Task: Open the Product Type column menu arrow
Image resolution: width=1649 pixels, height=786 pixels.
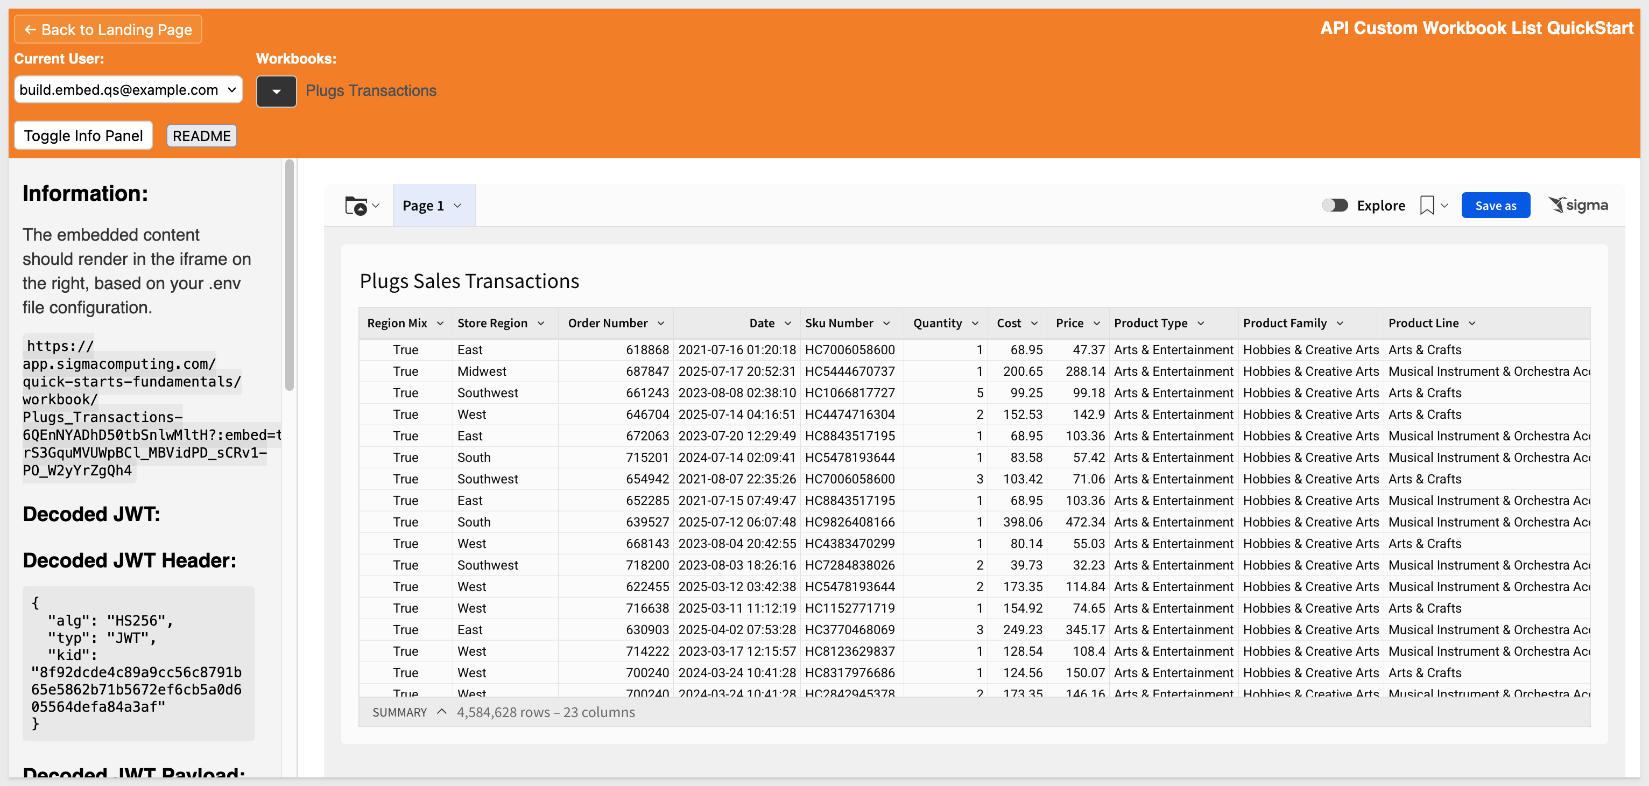Action: tap(1201, 324)
